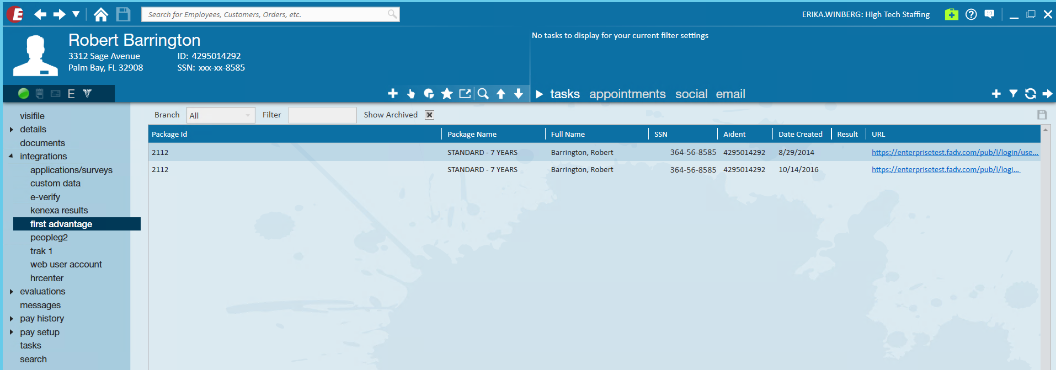Click the top toolbar save disk icon
Screen dimensions: 1056x370
pos(124,14)
